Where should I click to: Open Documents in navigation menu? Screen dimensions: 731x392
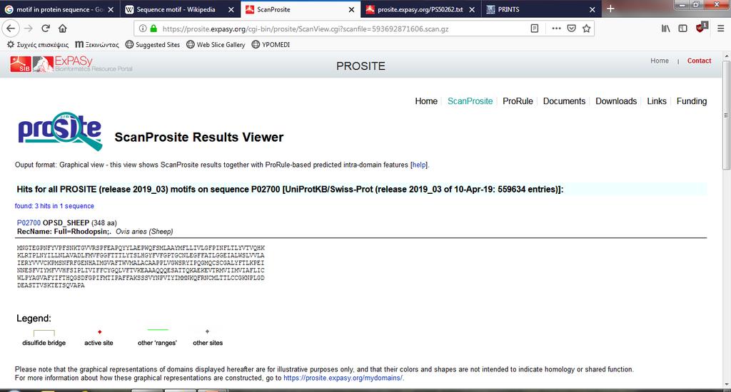[x=564, y=101]
